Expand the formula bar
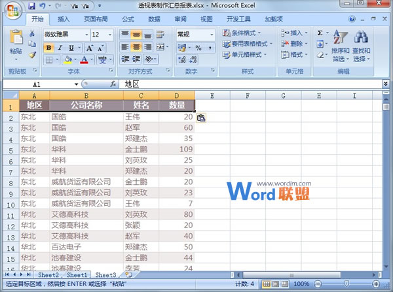393x292 pixels. click(386, 84)
